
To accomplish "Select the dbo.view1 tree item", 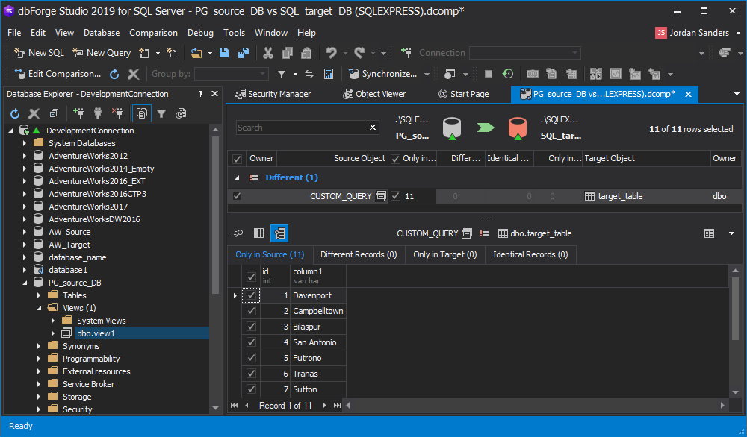I will [x=96, y=333].
